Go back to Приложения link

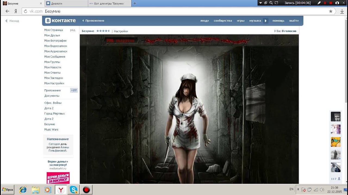coord(93,21)
